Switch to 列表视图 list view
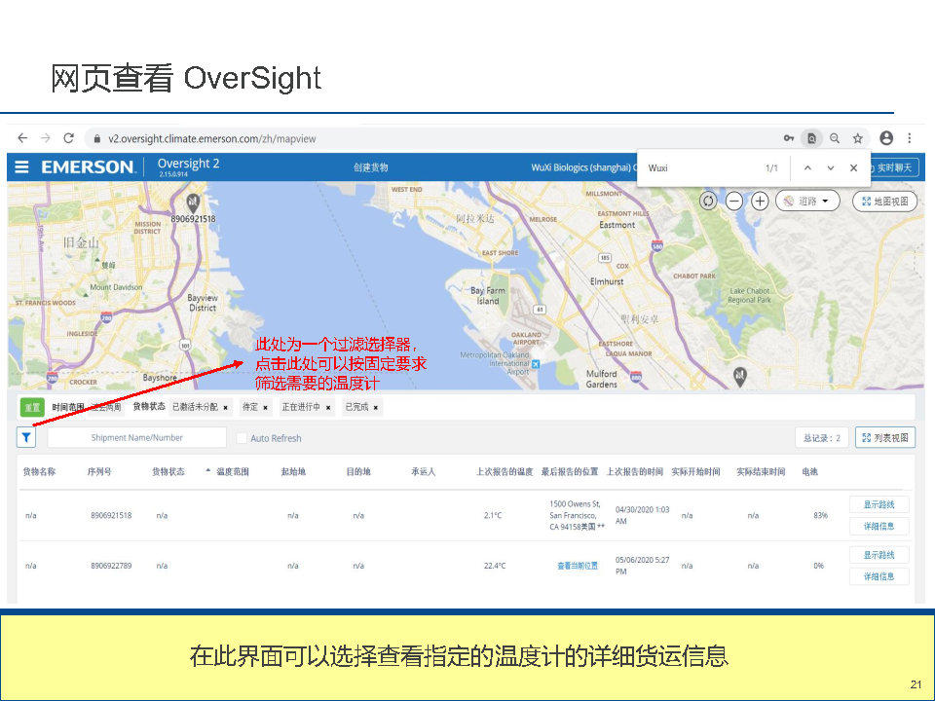 [885, 437]
